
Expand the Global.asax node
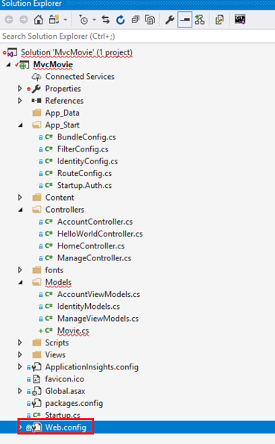pos(20,391)
